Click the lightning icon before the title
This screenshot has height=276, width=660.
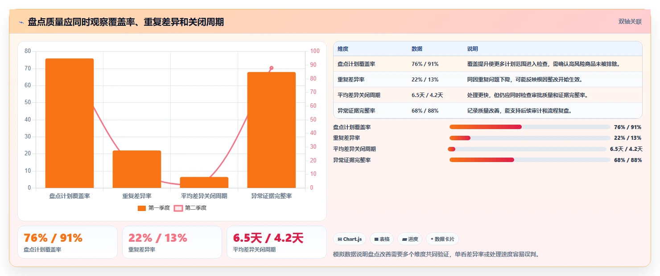[21, 22]
